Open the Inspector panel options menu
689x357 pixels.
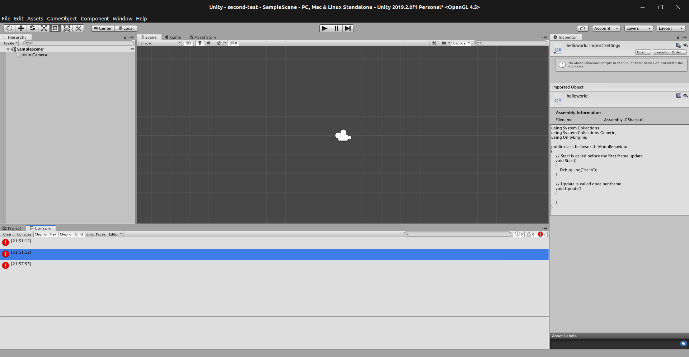click(x=684, y=37)
